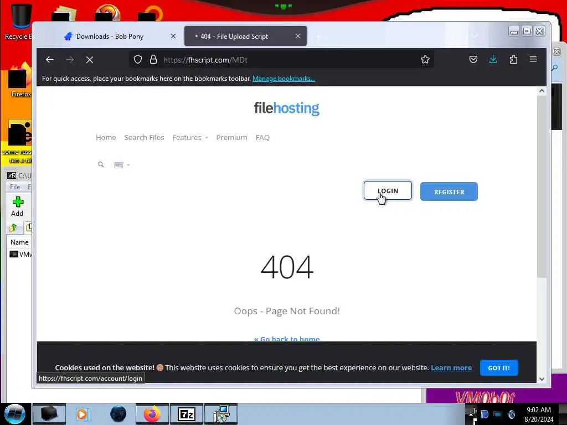Screen dimensions: 567x425
Task: Go back using browser back arrow
Action: 50,60
